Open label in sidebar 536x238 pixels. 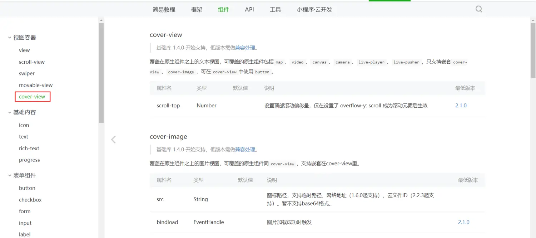(25, 235)
